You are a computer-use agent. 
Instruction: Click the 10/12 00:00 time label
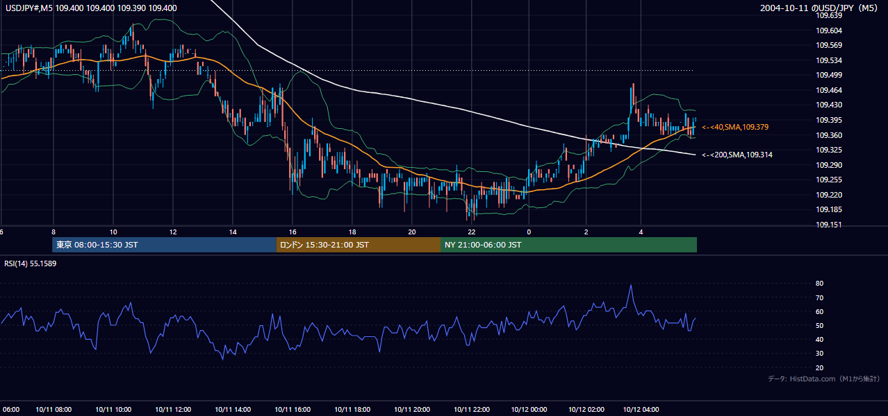click(x=529, y=409)
